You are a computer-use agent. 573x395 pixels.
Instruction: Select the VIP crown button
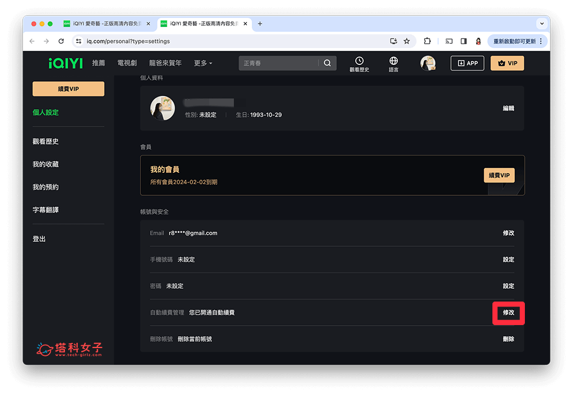click(506, 63)
